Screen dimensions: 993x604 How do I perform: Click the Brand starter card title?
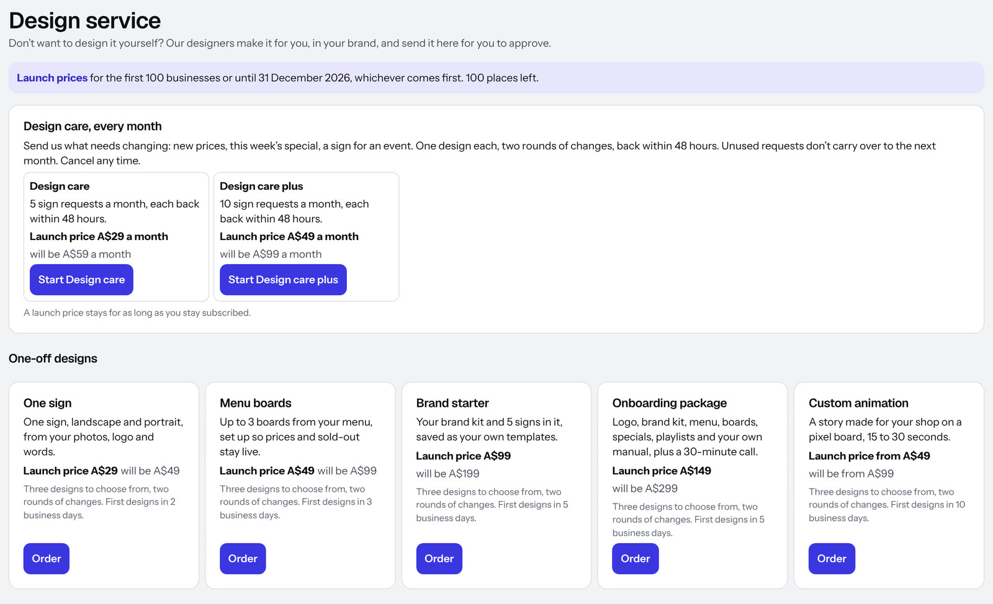point(452,403)
